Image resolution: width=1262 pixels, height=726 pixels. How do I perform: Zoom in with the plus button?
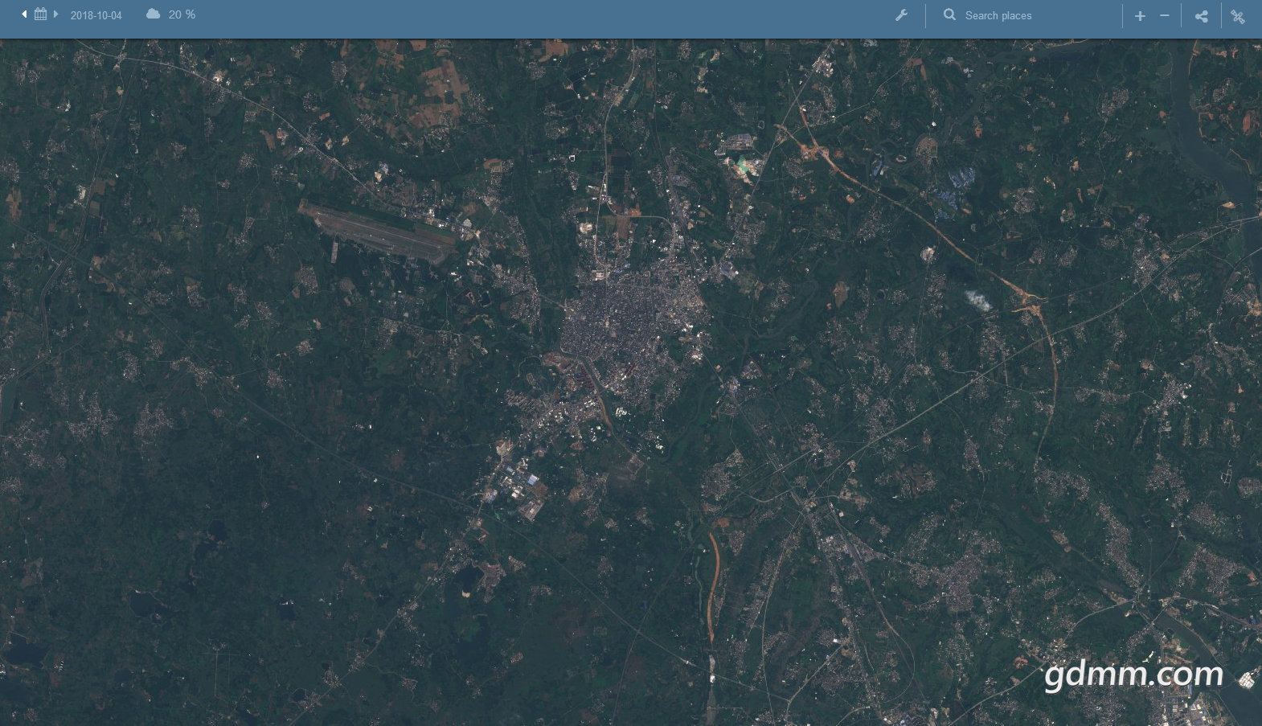pos(1140,15)
